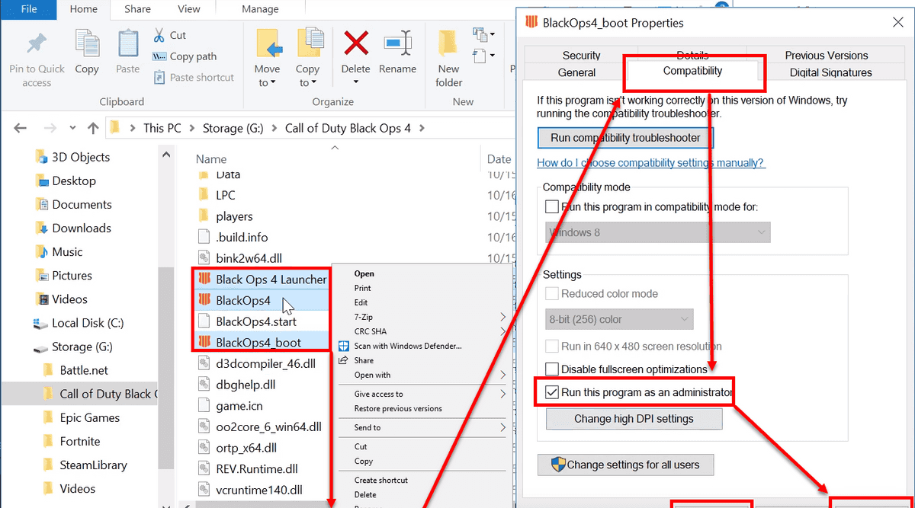This screenshot has width=915, height=508.
Task: Expand the 7-Zip context submenu
Action: (502, 317)
